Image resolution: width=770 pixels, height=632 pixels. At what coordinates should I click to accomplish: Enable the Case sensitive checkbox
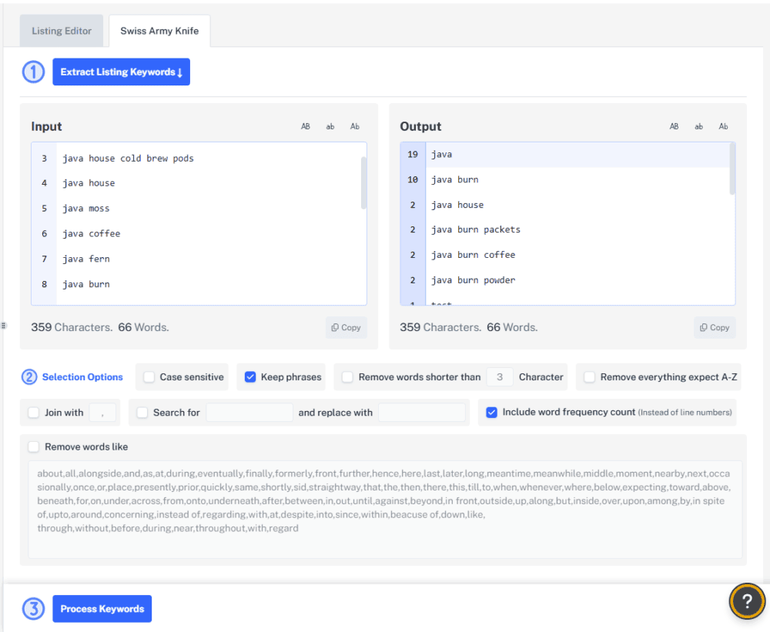pos(149,377)
